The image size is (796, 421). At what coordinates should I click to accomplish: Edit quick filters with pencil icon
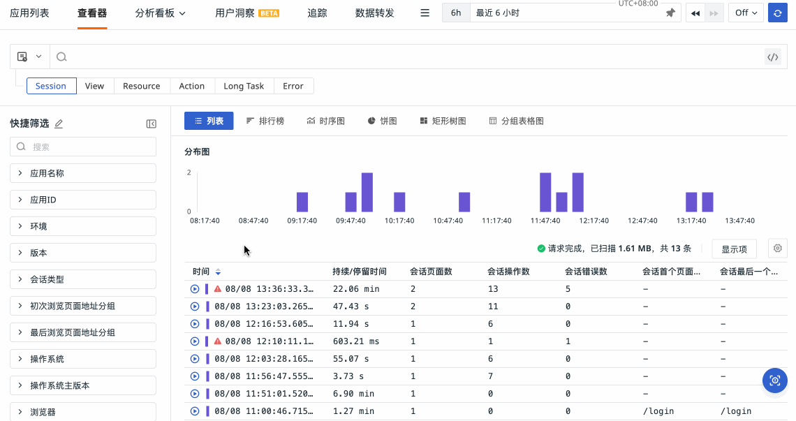point(59,124)
